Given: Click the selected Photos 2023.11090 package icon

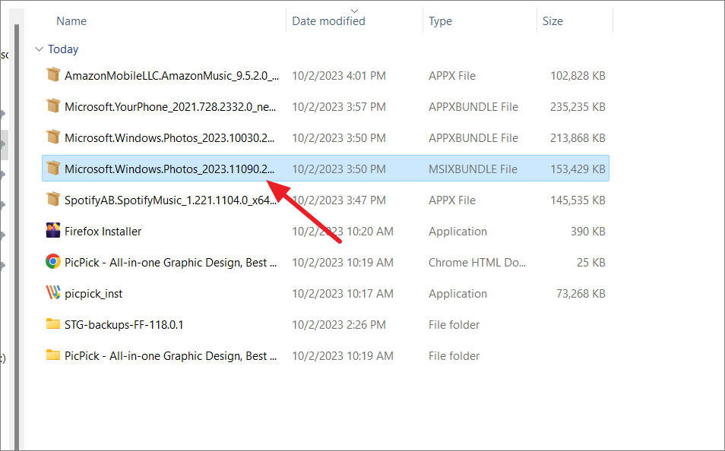Looking at the screenshot, I should point(53,169).
